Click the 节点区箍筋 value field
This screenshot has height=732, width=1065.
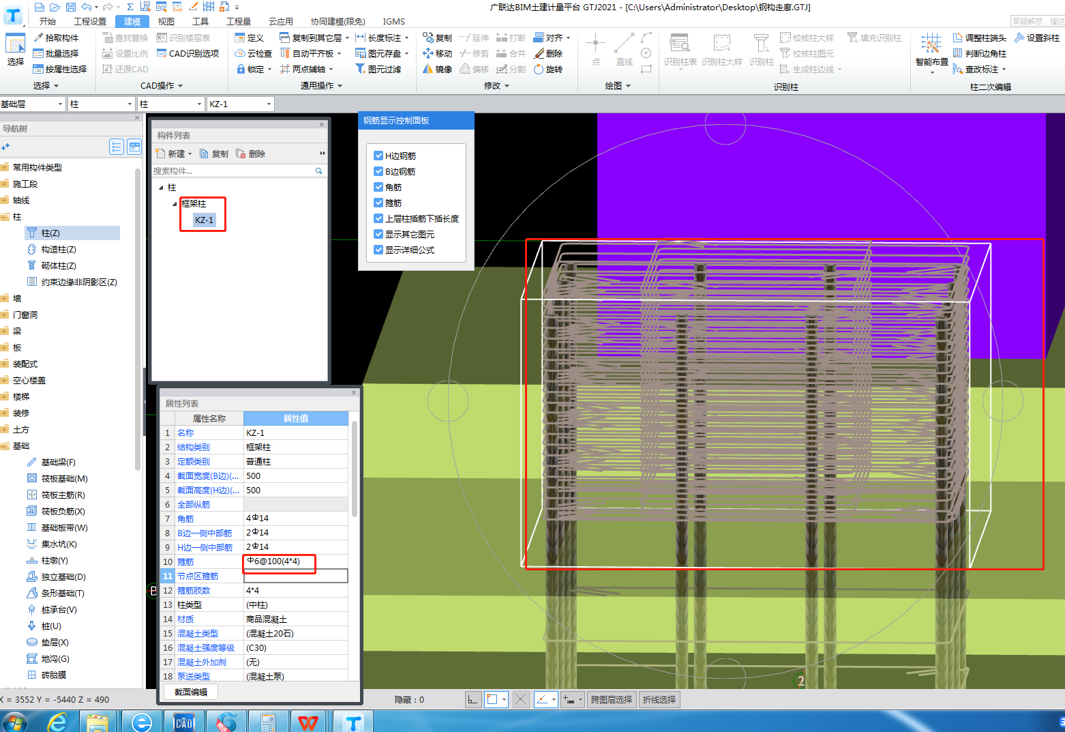pyautogui.click(x=296, y=576)
